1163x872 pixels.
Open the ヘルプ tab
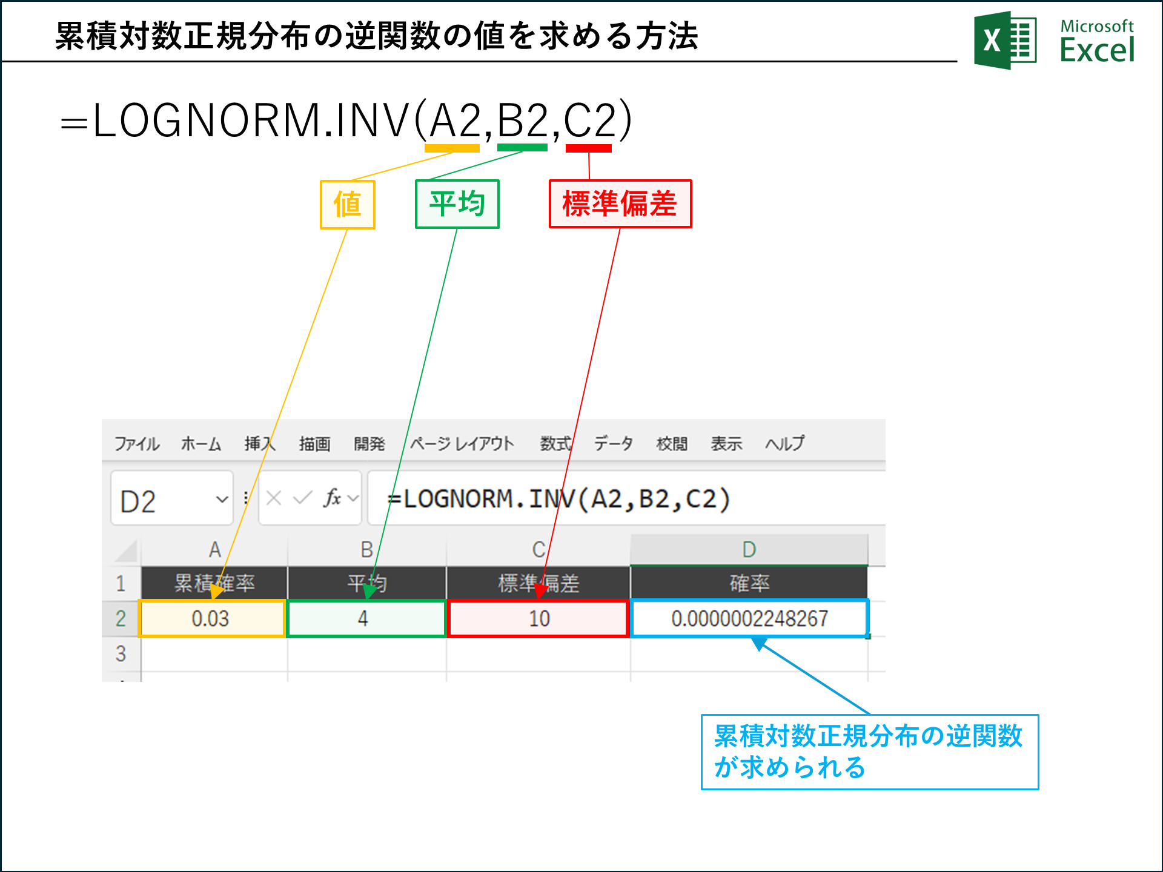[785, 443]
